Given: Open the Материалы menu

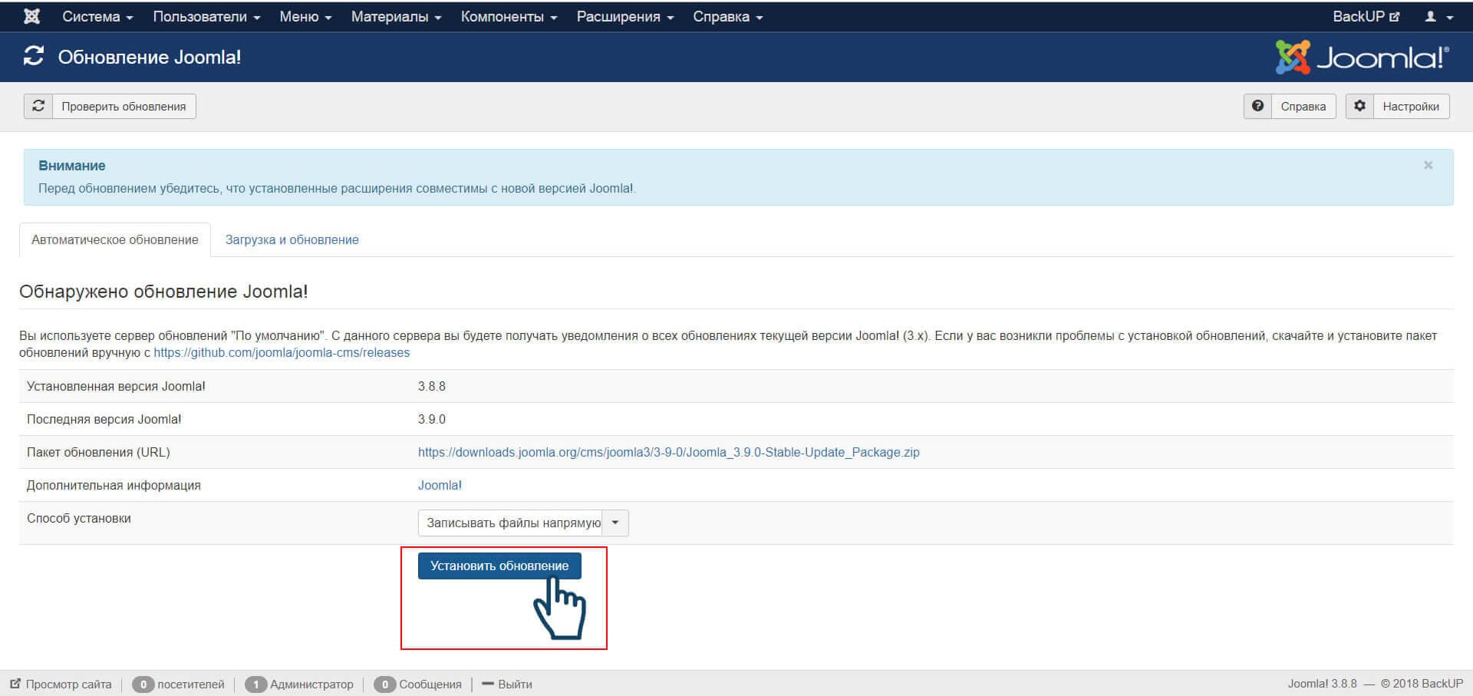Looking at the screenshot, I should [x=396, y=16].
